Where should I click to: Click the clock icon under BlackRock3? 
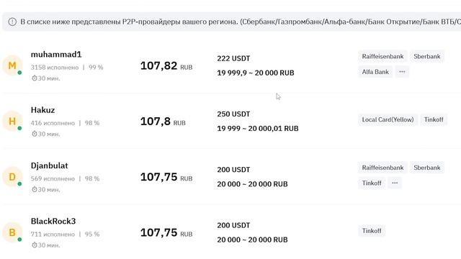35,245
